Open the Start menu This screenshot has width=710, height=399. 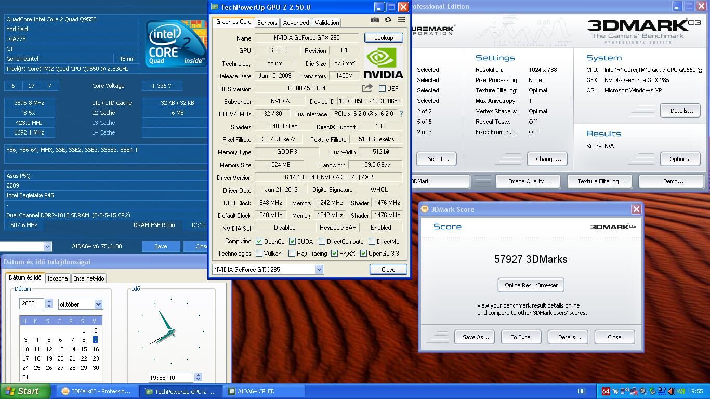point(25,391)
